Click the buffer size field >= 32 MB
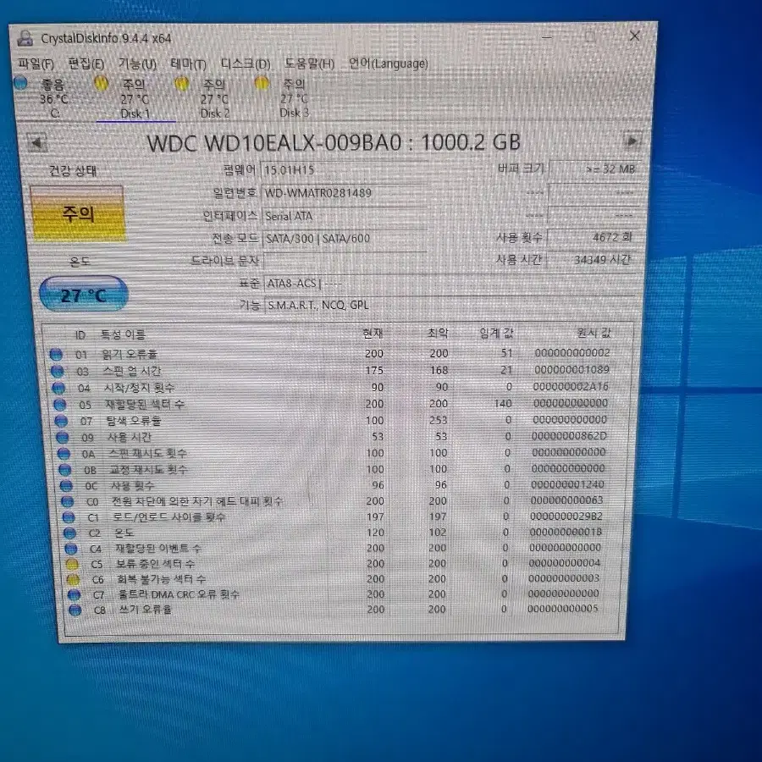 tap(595, 169)
